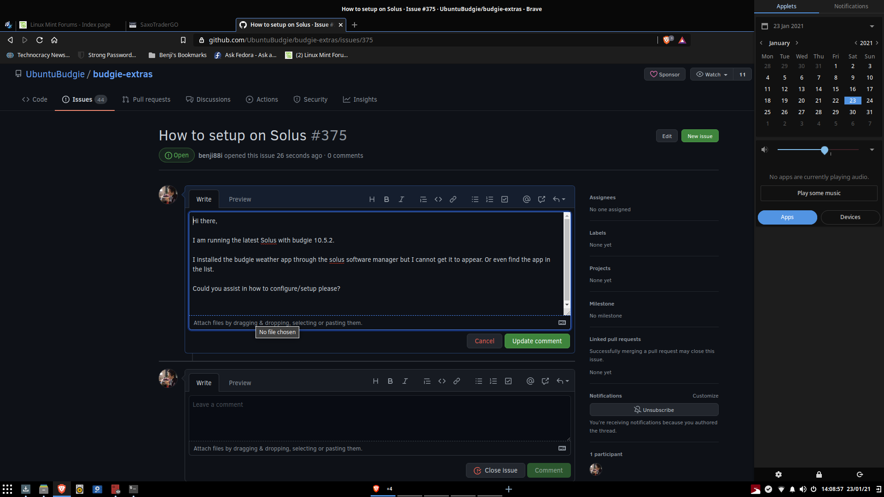
Task: Click in Leave a comment field
Action: (379, 418)
